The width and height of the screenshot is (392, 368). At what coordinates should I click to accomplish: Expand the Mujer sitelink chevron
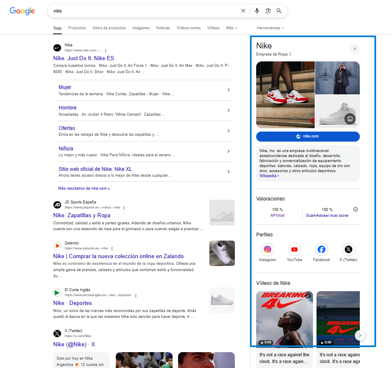coord(229,90)
